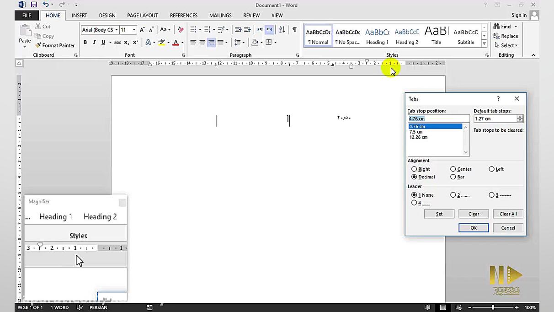Set right-to-left text direction
This screenshot has width=554, height=312.
click(x=269, y=30)
